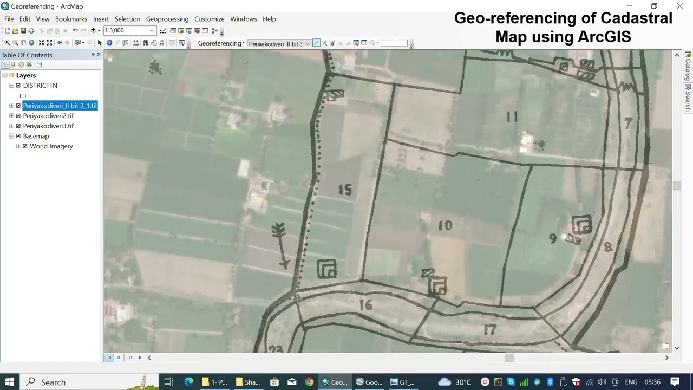This screenshot has width=693, height=390.
Task: Switch to Layout View
Action: [119, 357]
